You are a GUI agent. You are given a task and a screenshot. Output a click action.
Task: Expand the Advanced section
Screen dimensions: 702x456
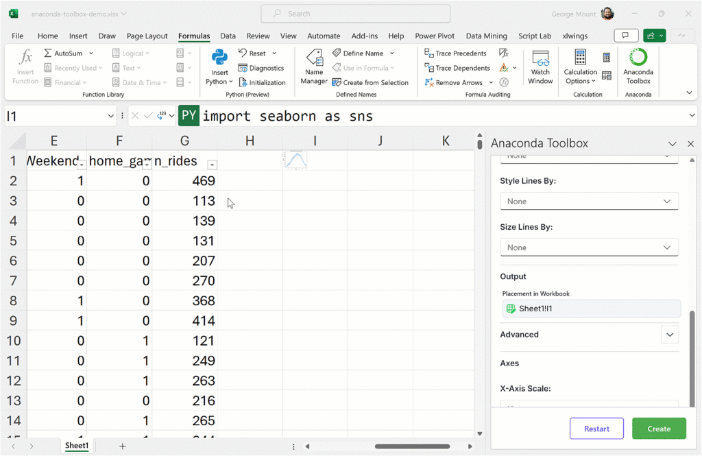(669, 335)
